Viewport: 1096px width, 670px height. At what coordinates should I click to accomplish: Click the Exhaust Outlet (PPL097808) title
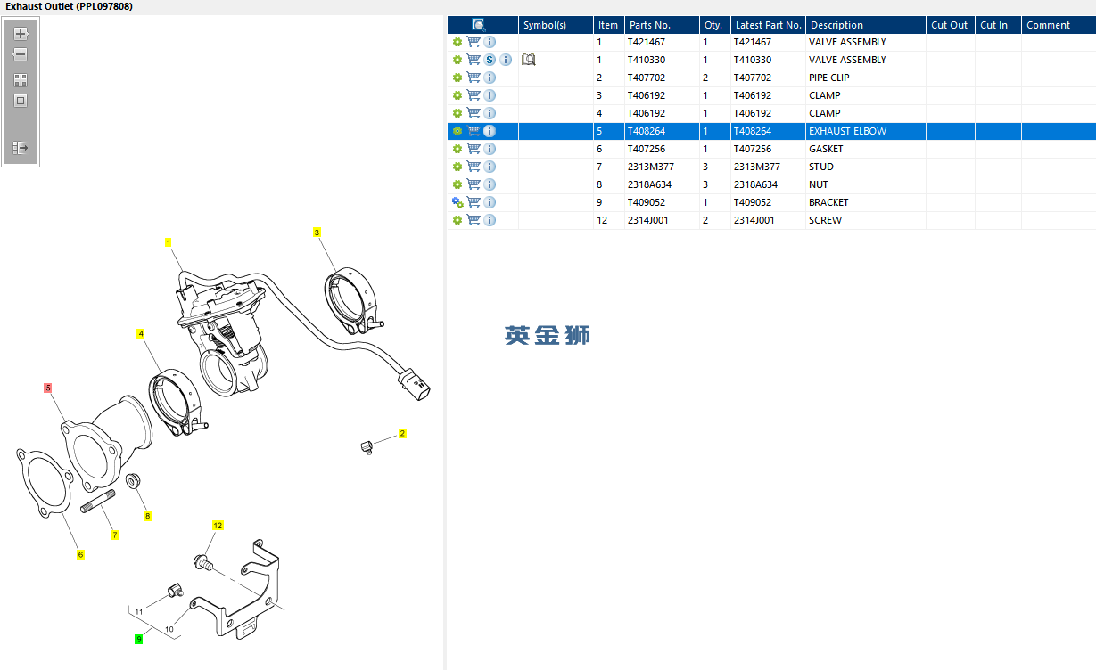(x=70, y=6)
